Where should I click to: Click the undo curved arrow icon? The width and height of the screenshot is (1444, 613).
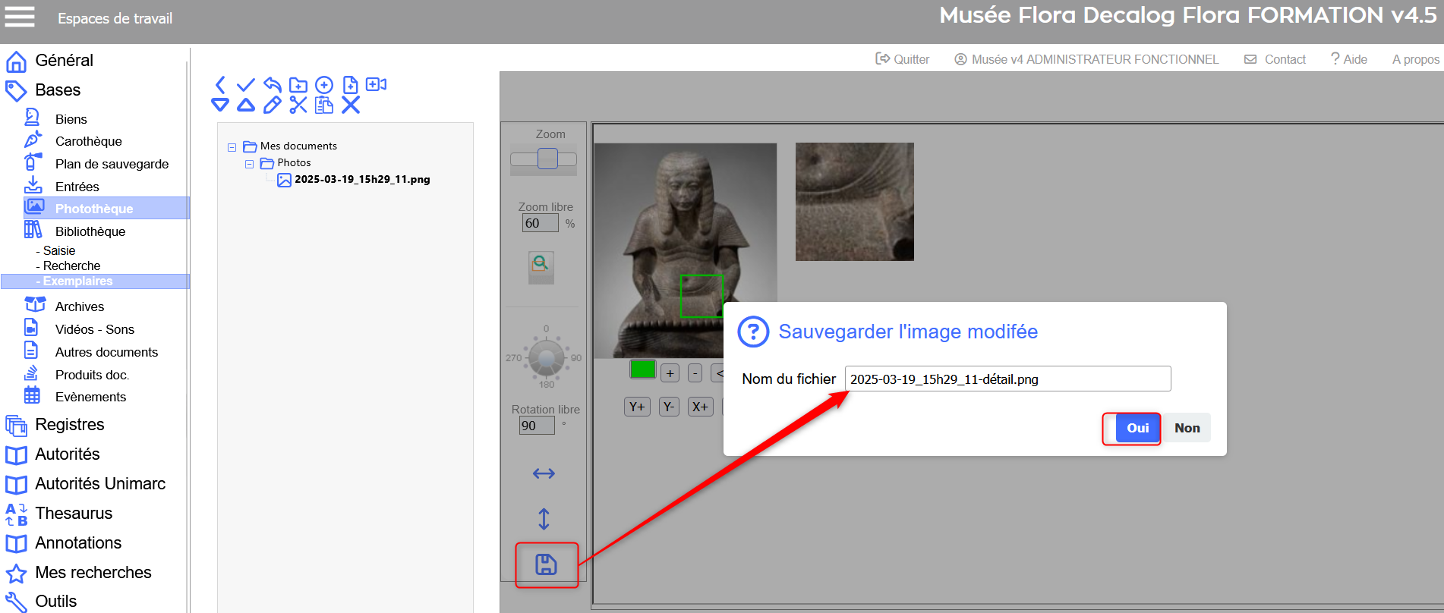(273, 84)
